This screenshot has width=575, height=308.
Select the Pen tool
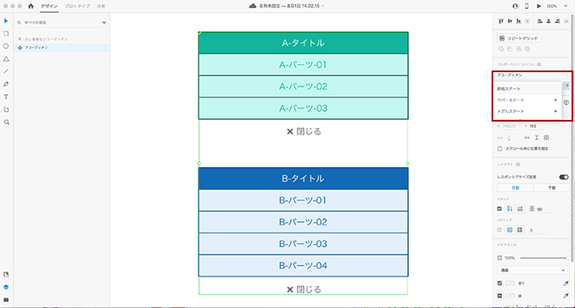(x=6, y=84)
